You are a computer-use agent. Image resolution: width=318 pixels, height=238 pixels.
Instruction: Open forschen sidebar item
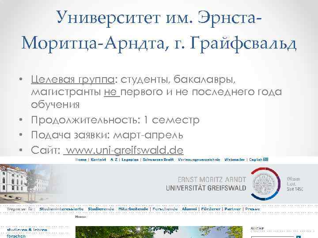[x=16, y=236]
